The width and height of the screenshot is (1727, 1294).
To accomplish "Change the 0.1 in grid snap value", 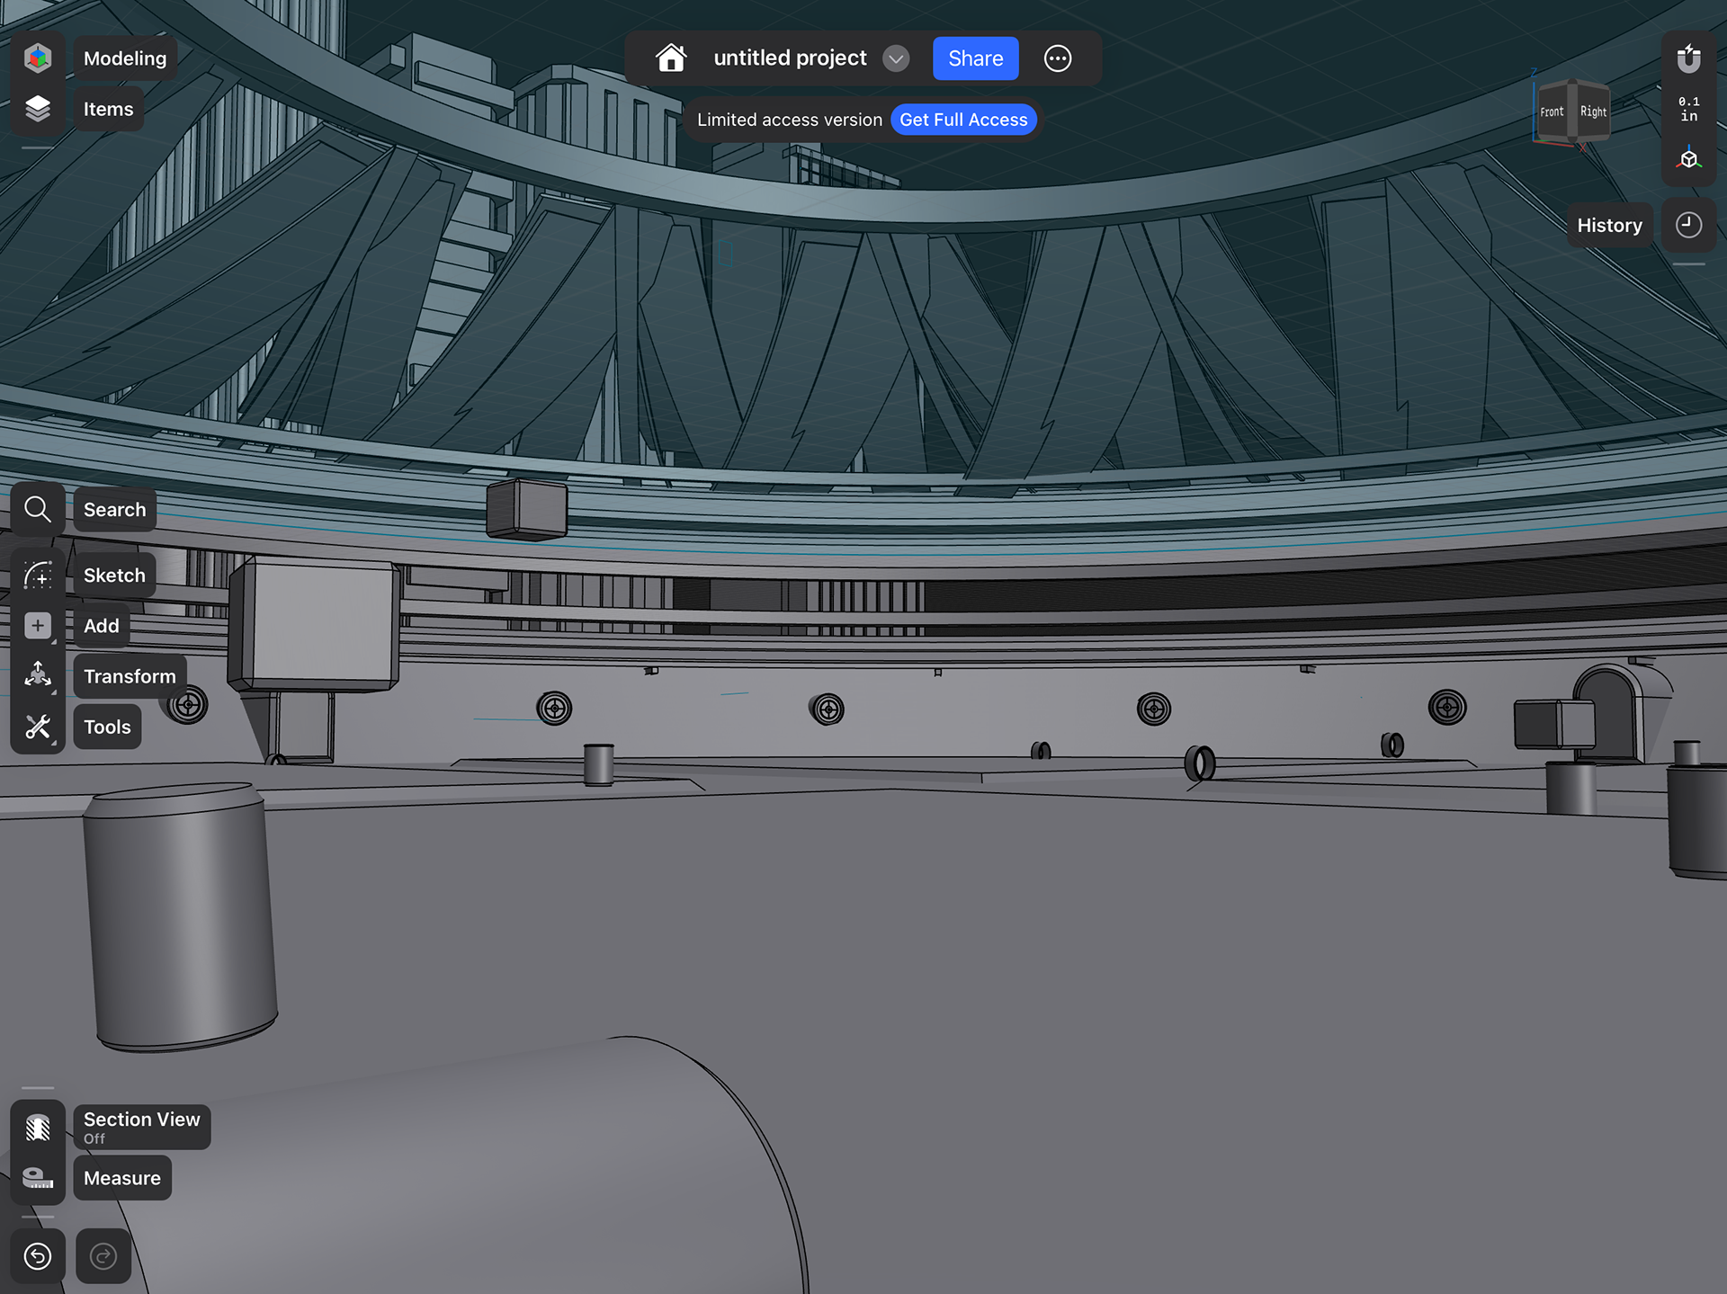I will click(x=1689, y=109).
